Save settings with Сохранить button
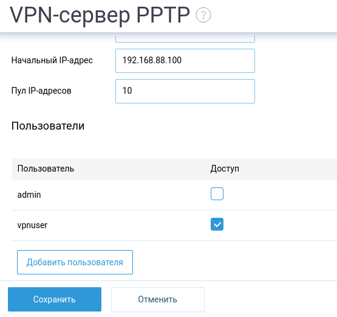This screenshot has width=337, height=317. [x=55, y=299]
